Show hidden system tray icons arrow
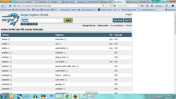176x99 pixels. point(152,96)
